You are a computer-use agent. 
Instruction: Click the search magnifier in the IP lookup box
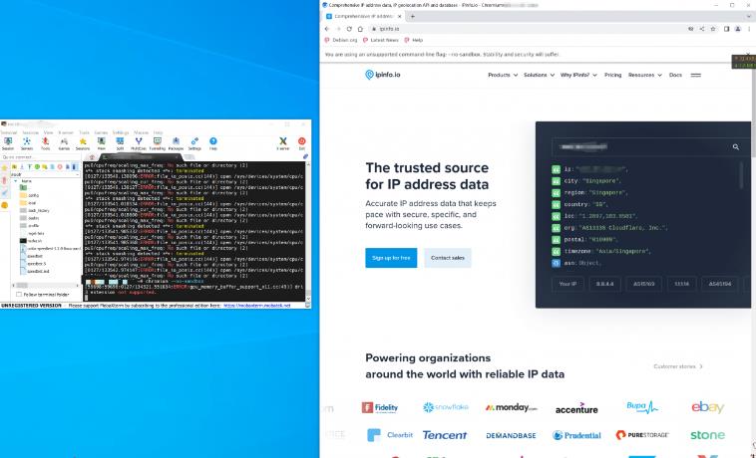[x=736, y=147]
